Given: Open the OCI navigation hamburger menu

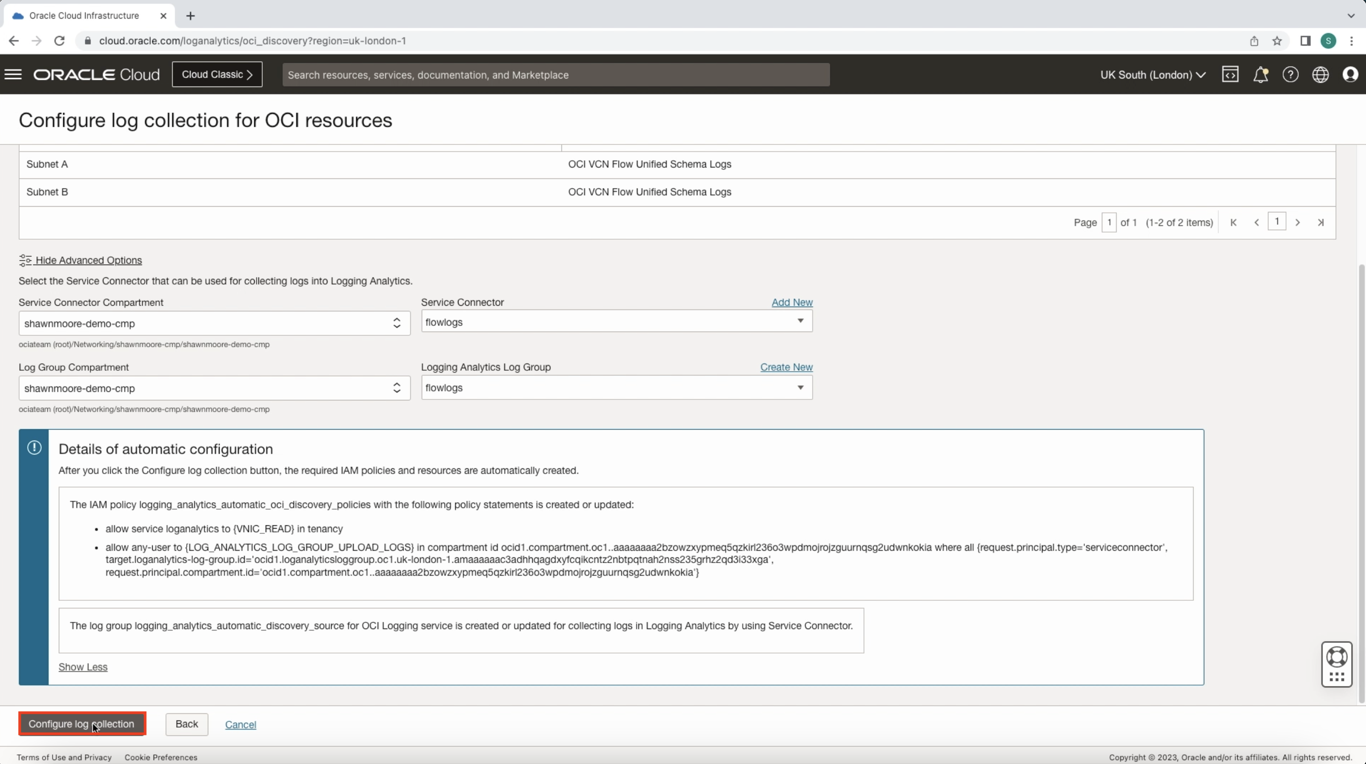Looking at the screenshot, I should tap(13, 74).
